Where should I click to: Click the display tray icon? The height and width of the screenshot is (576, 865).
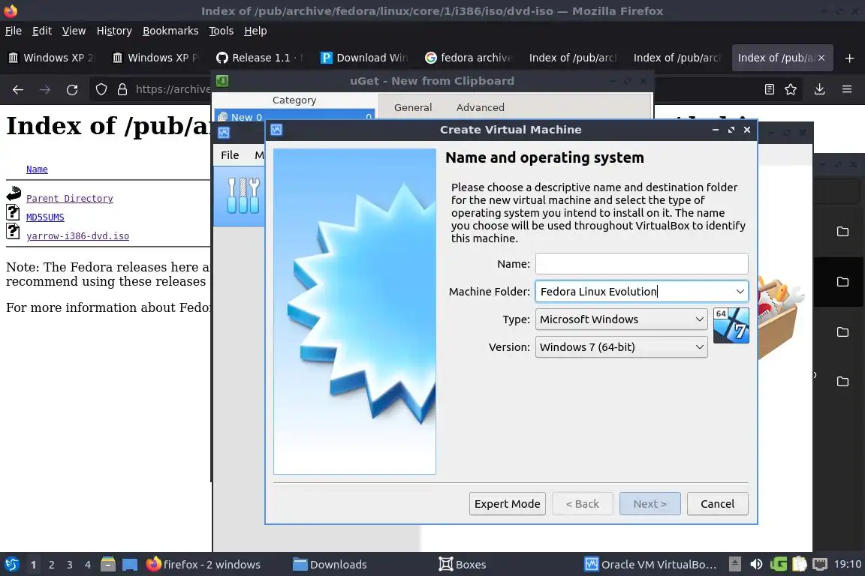tap(820, 564)
